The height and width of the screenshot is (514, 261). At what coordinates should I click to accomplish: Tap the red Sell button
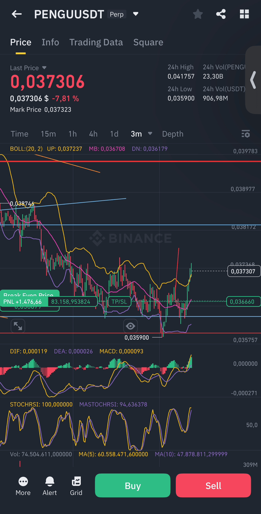point(213,486)
